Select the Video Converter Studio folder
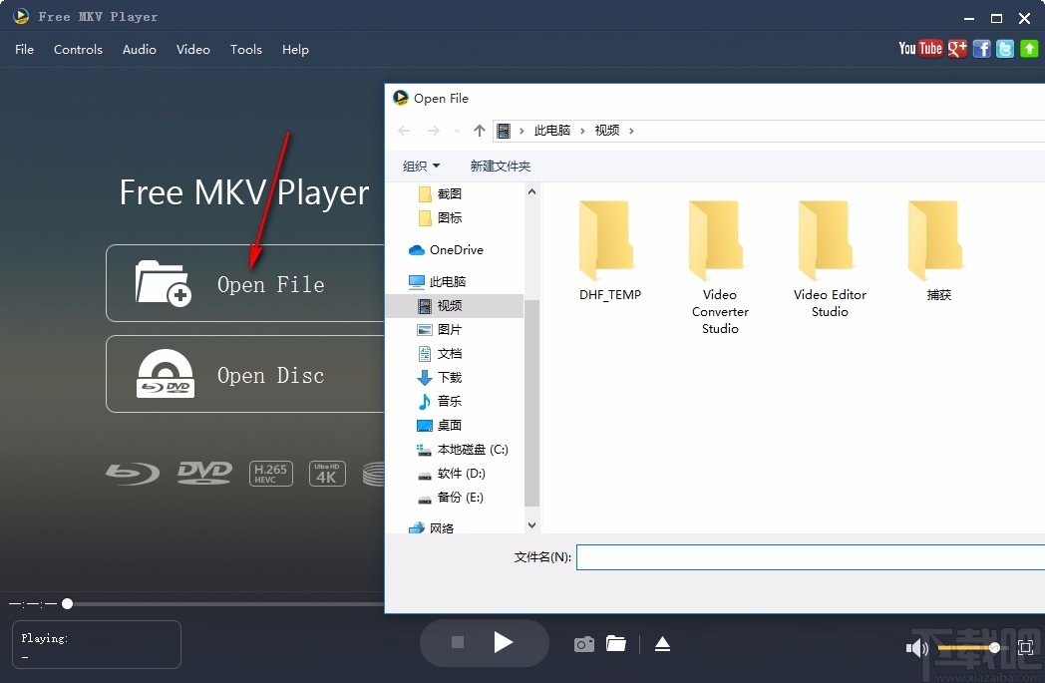The height and width of the screenshot is (683, 1045). [720, 268]
